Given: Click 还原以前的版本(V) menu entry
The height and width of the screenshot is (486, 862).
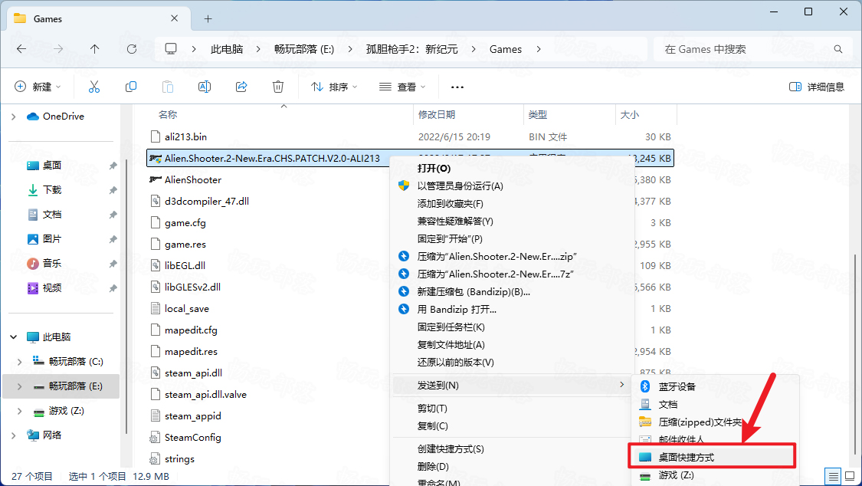Looking at the screenshot, I should (x=513, y=362).
